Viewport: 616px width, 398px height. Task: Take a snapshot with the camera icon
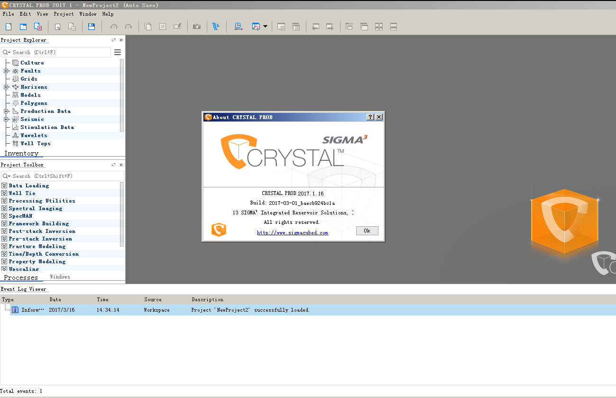point(197,27)
